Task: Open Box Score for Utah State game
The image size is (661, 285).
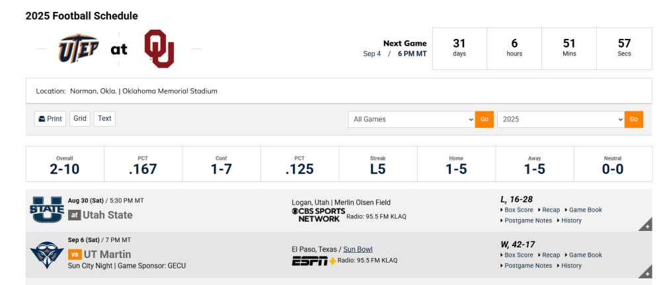Action: click(x=516, y=210)
